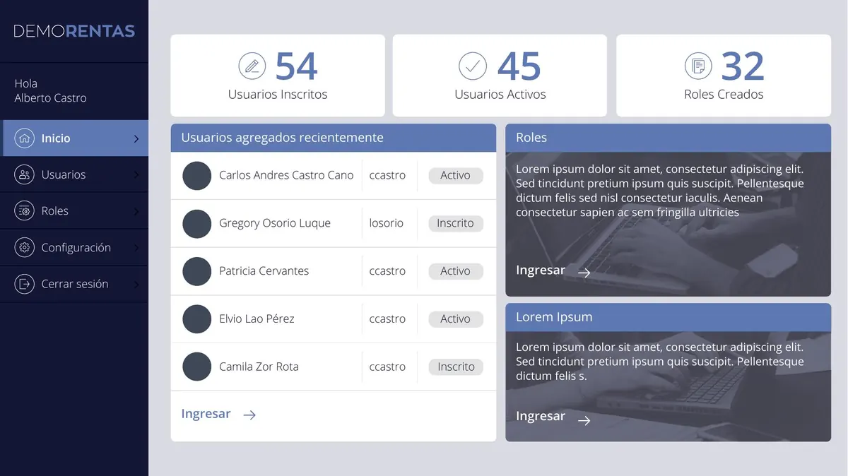848x476 pixels.
Task: Click the name Camila Zor Rota
Action: (x=259, y=367)
